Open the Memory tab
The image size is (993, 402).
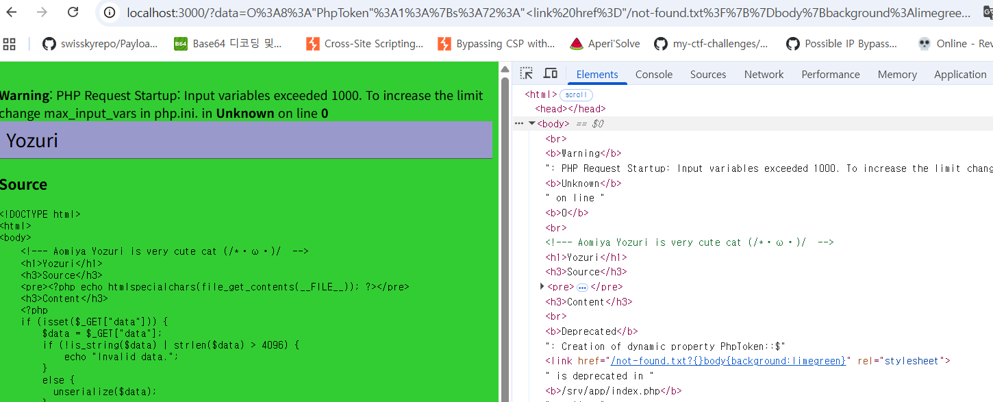897,74
